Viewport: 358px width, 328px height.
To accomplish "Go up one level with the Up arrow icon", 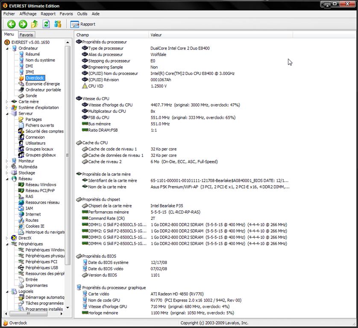I will (x=35, y=24).
